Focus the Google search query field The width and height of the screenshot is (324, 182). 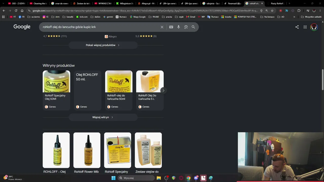(x=100, y=27)
